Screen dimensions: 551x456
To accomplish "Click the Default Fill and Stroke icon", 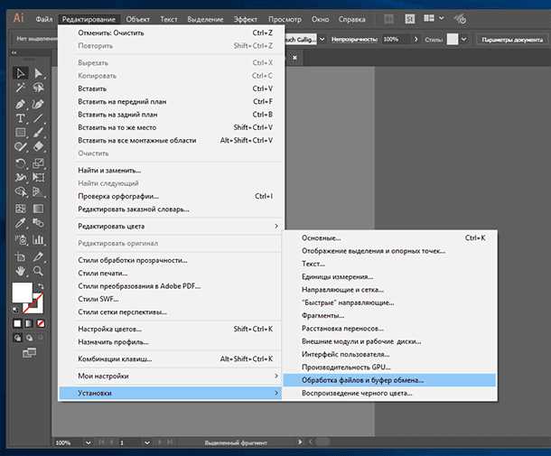I will [x=15, y=309].
